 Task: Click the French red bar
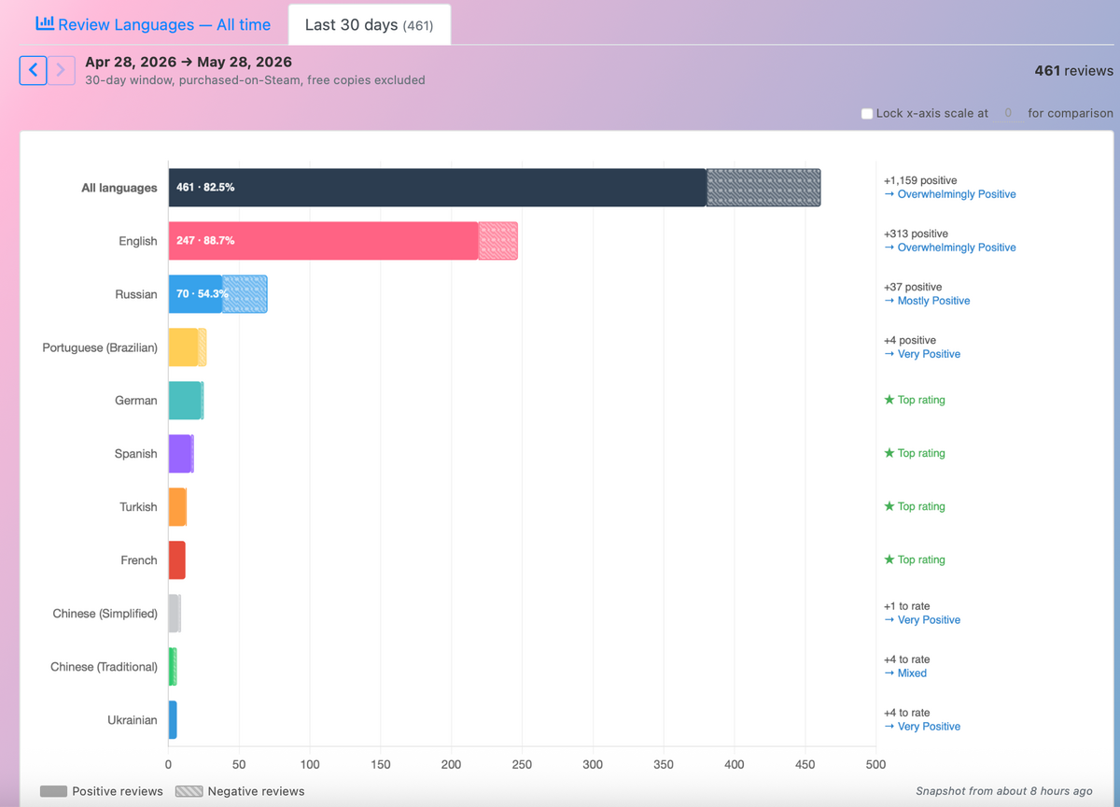(x=177, y=560)
